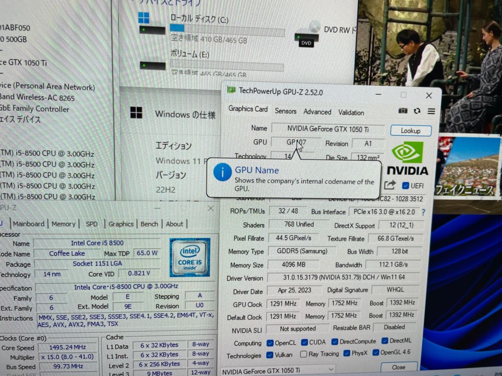Click the Intel Core i5 logo in CPU-Z
The height and width of the screenshot is (376, 502).
(x=190, y=257)
